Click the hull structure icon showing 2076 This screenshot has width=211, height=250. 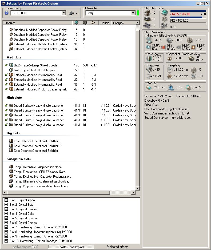pyautogui.click(x=190, y=40)
